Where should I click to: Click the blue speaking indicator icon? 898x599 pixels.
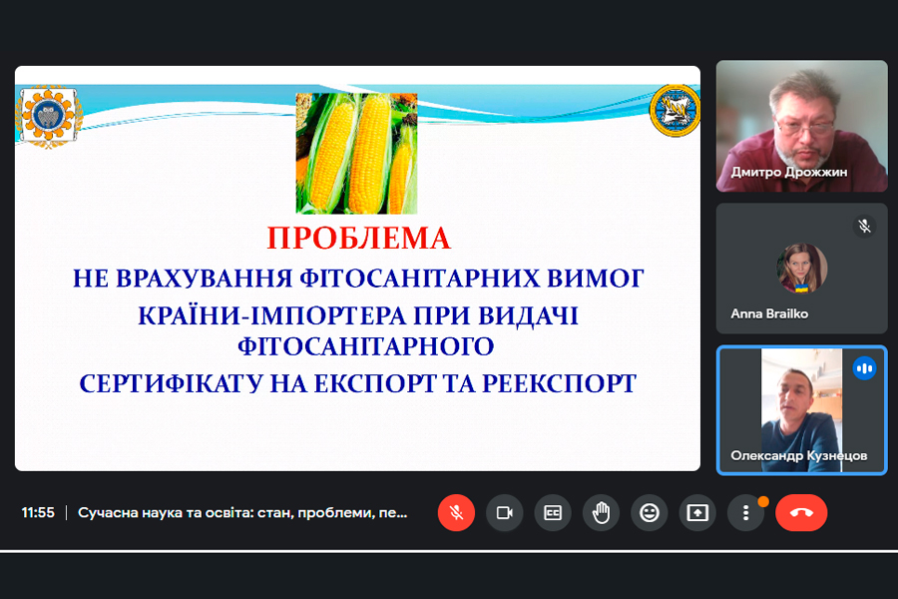tap(864, 368)
